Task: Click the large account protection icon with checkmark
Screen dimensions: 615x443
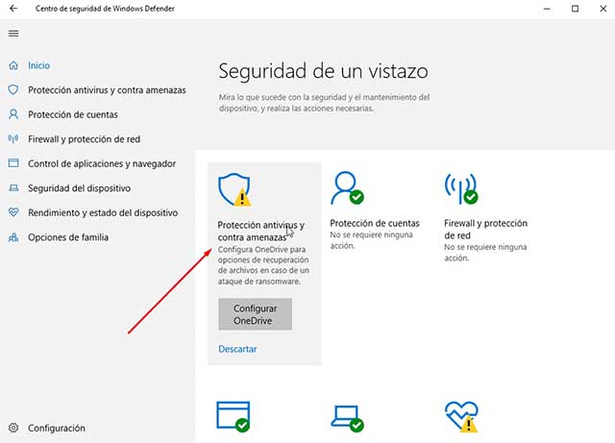Action: coord(348,188)
